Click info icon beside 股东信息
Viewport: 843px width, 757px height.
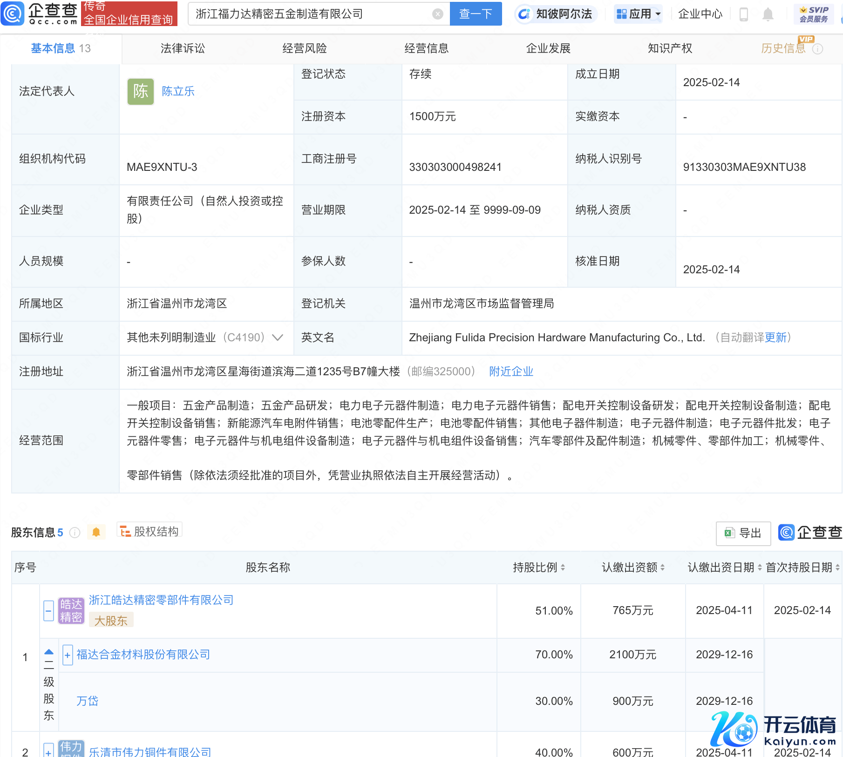pyautogui.click(x=75, y=532)
